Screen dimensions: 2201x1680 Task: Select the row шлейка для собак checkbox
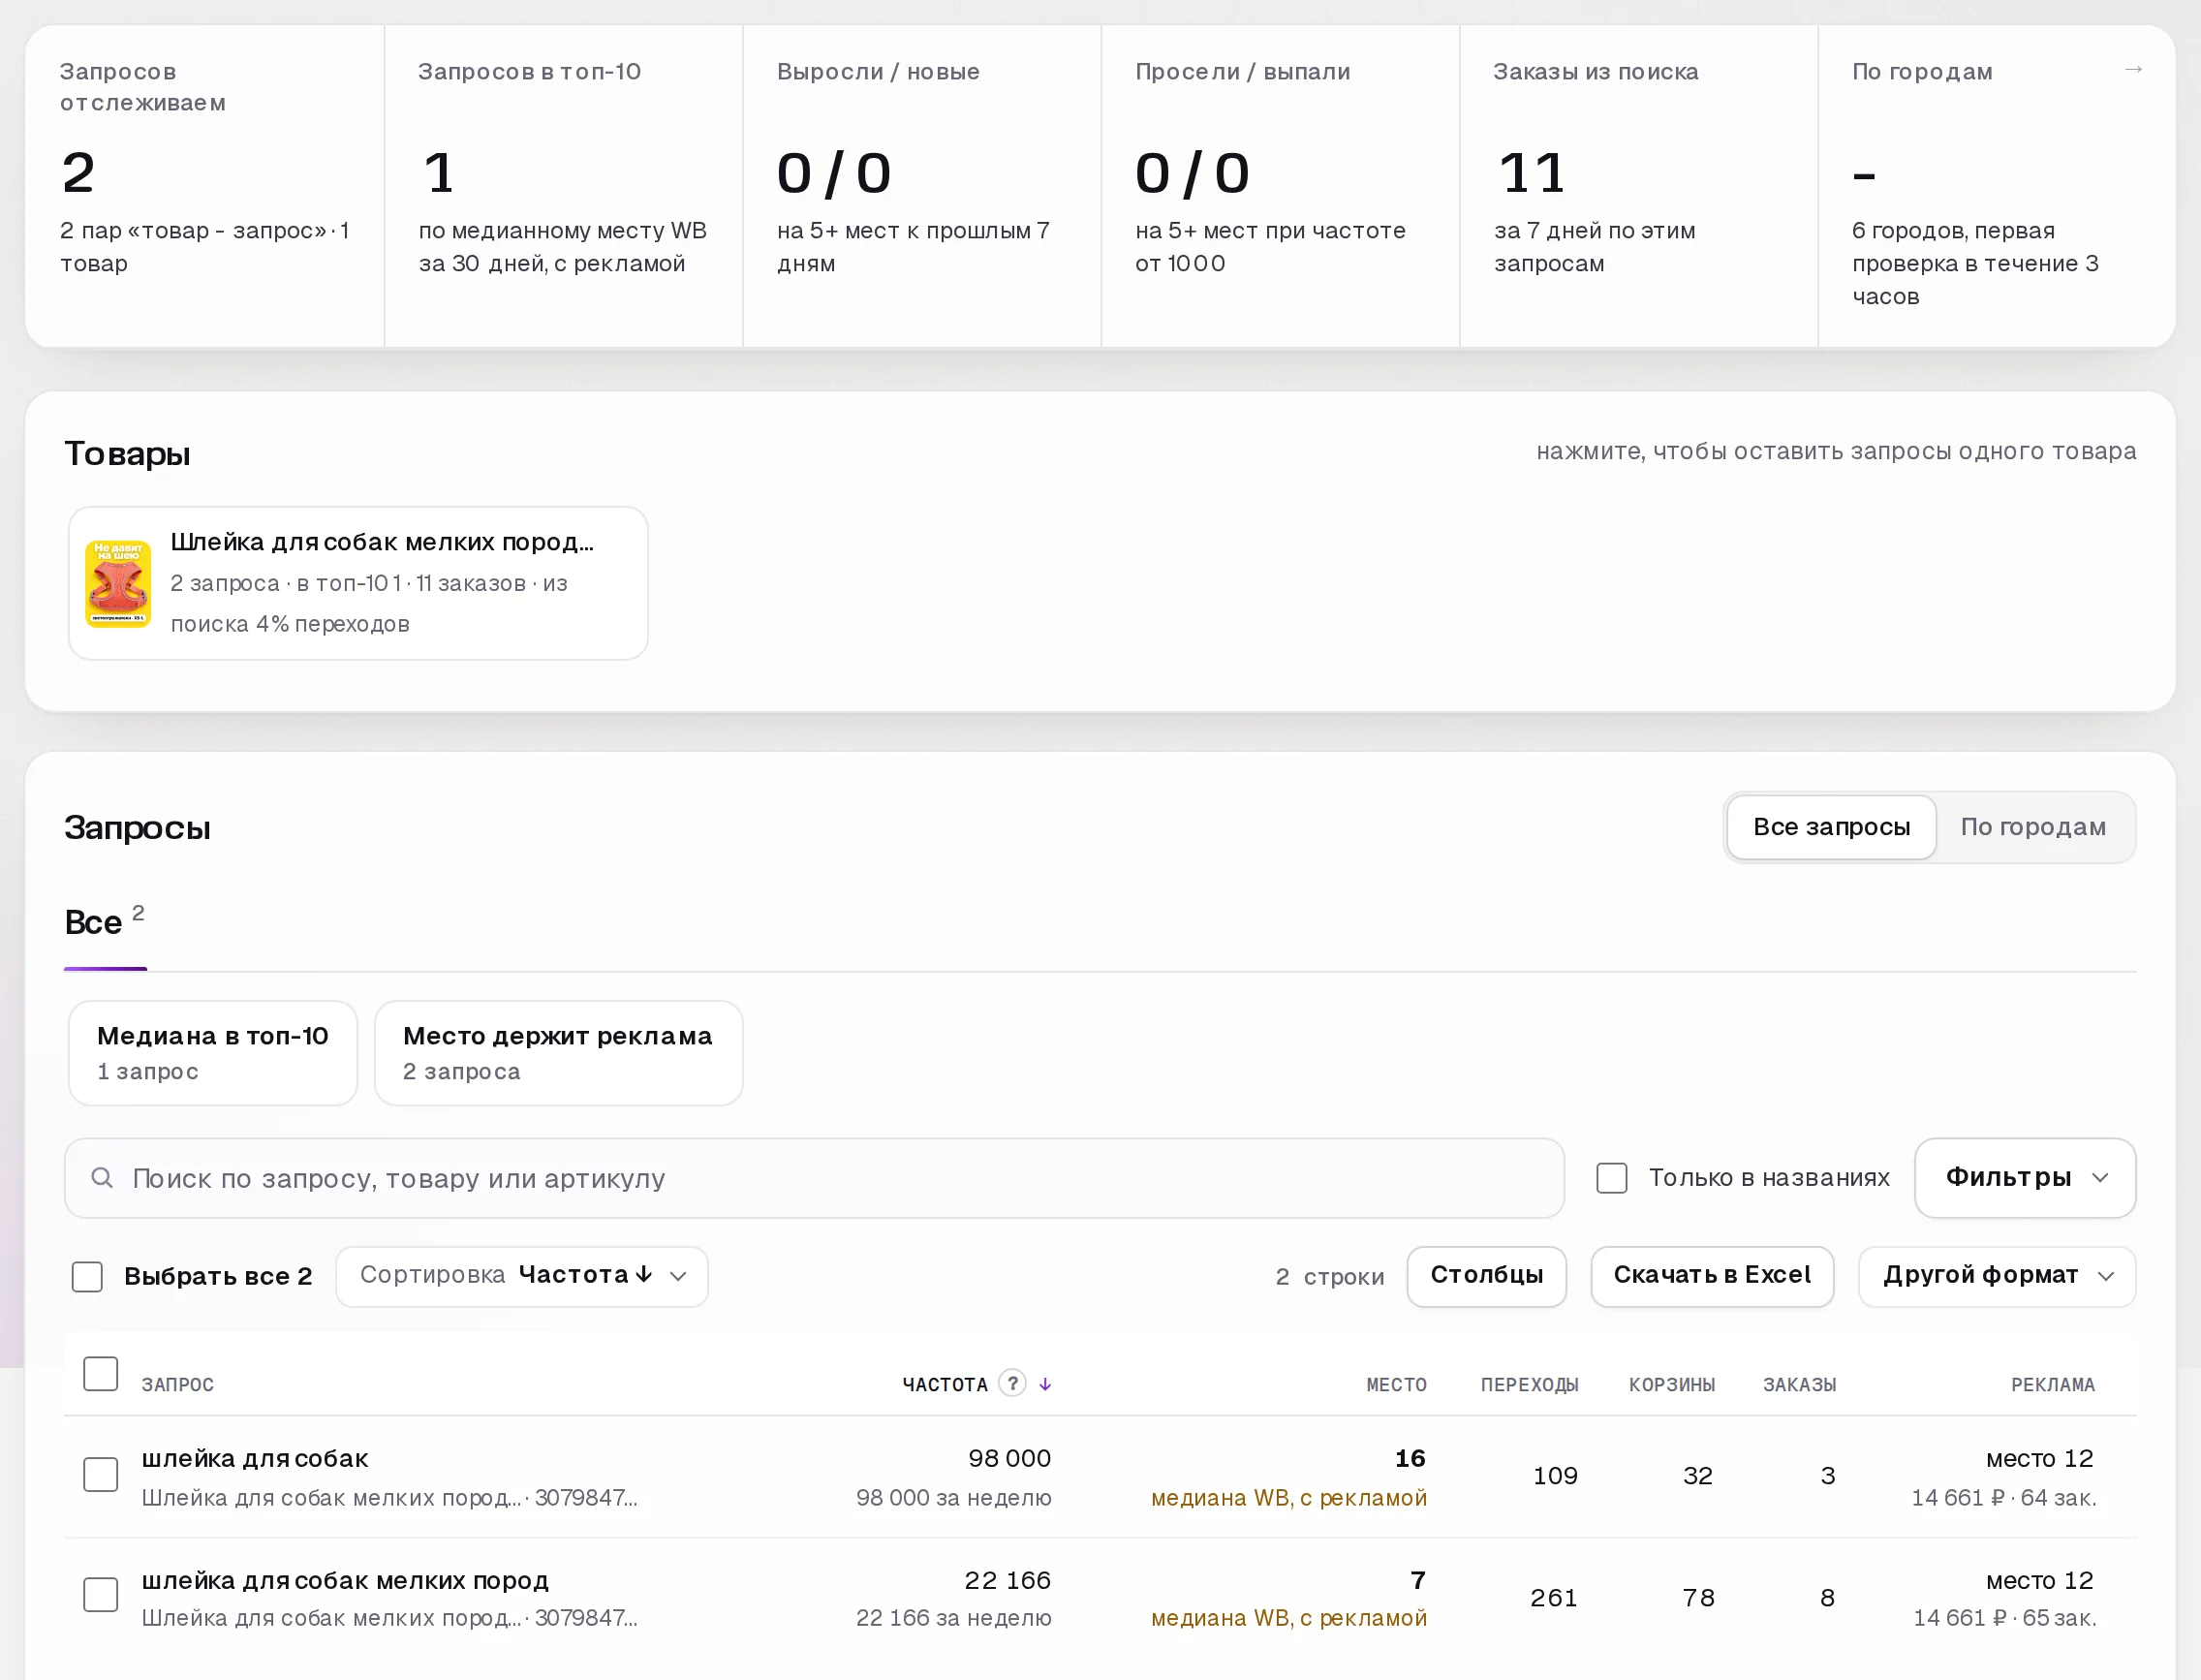pyautogui.click(x=101, y=1475)
